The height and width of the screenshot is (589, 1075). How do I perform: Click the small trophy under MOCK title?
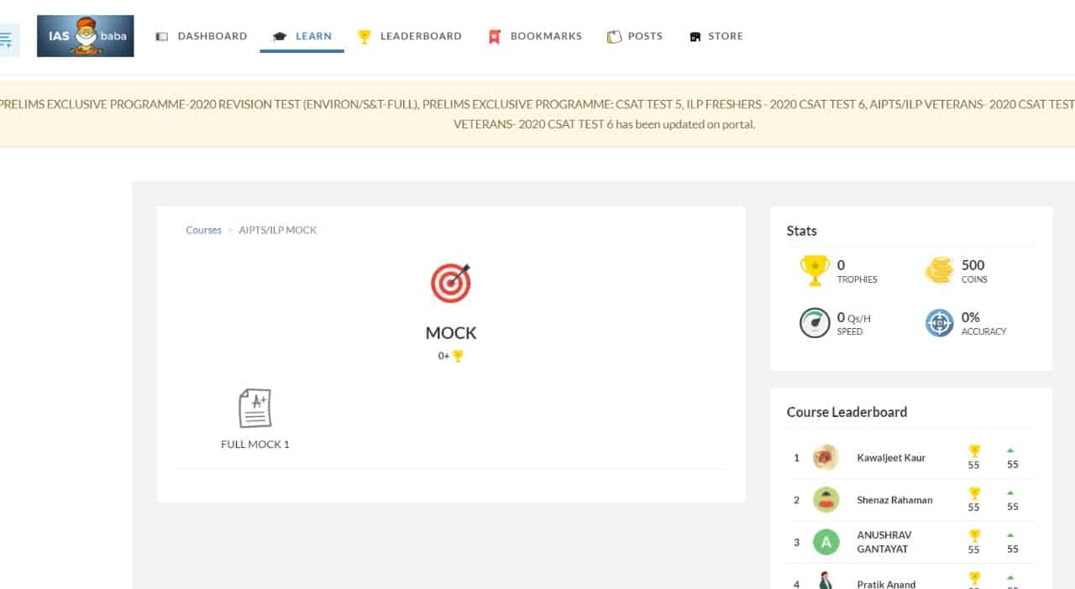pyautogui.click(x=458, y=356)
